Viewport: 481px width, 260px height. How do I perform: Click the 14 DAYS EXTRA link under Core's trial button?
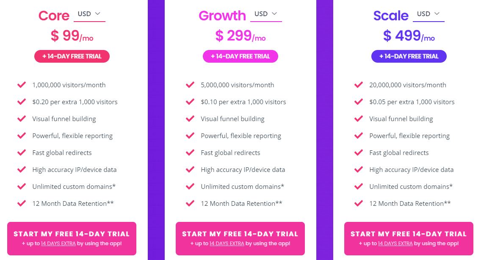pos(58,243)
